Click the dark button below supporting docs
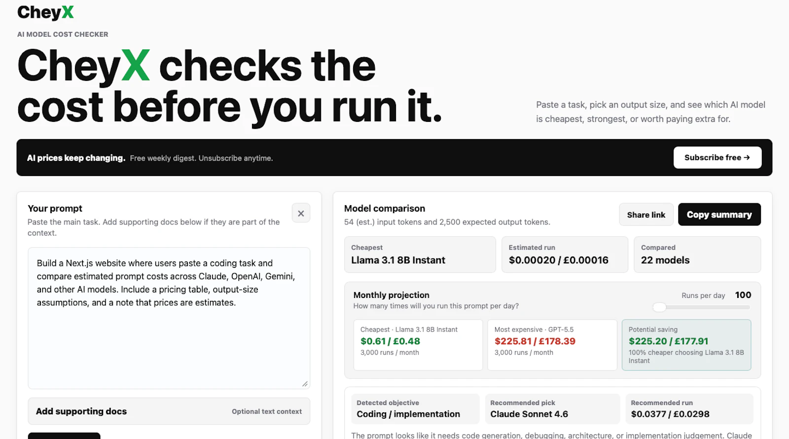The height and width of the screenshot is (439, 789). tap(64, 436)
